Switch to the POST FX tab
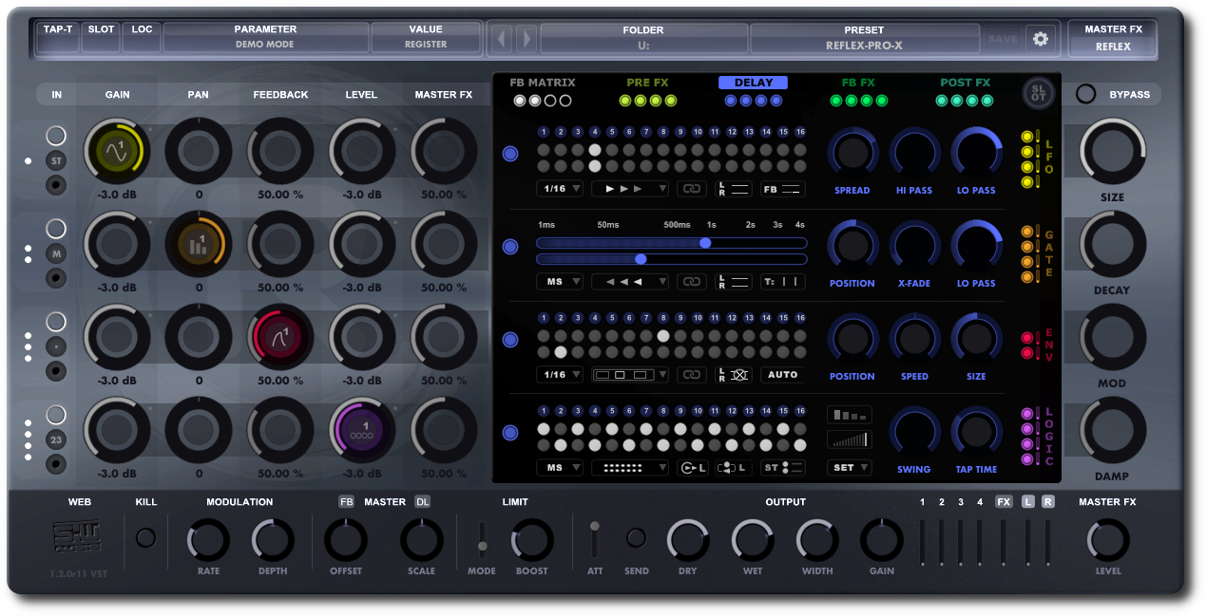 pos(966,83)
